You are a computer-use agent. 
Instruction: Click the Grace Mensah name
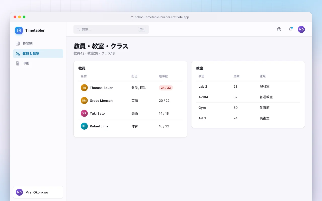(101, 100)
